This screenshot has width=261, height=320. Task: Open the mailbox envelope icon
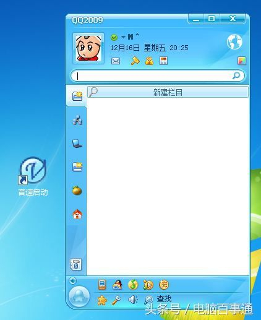tap(116, 61)
